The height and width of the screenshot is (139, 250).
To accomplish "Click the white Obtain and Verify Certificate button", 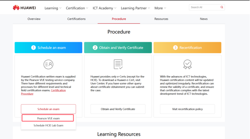I will (x=118, y=109).
